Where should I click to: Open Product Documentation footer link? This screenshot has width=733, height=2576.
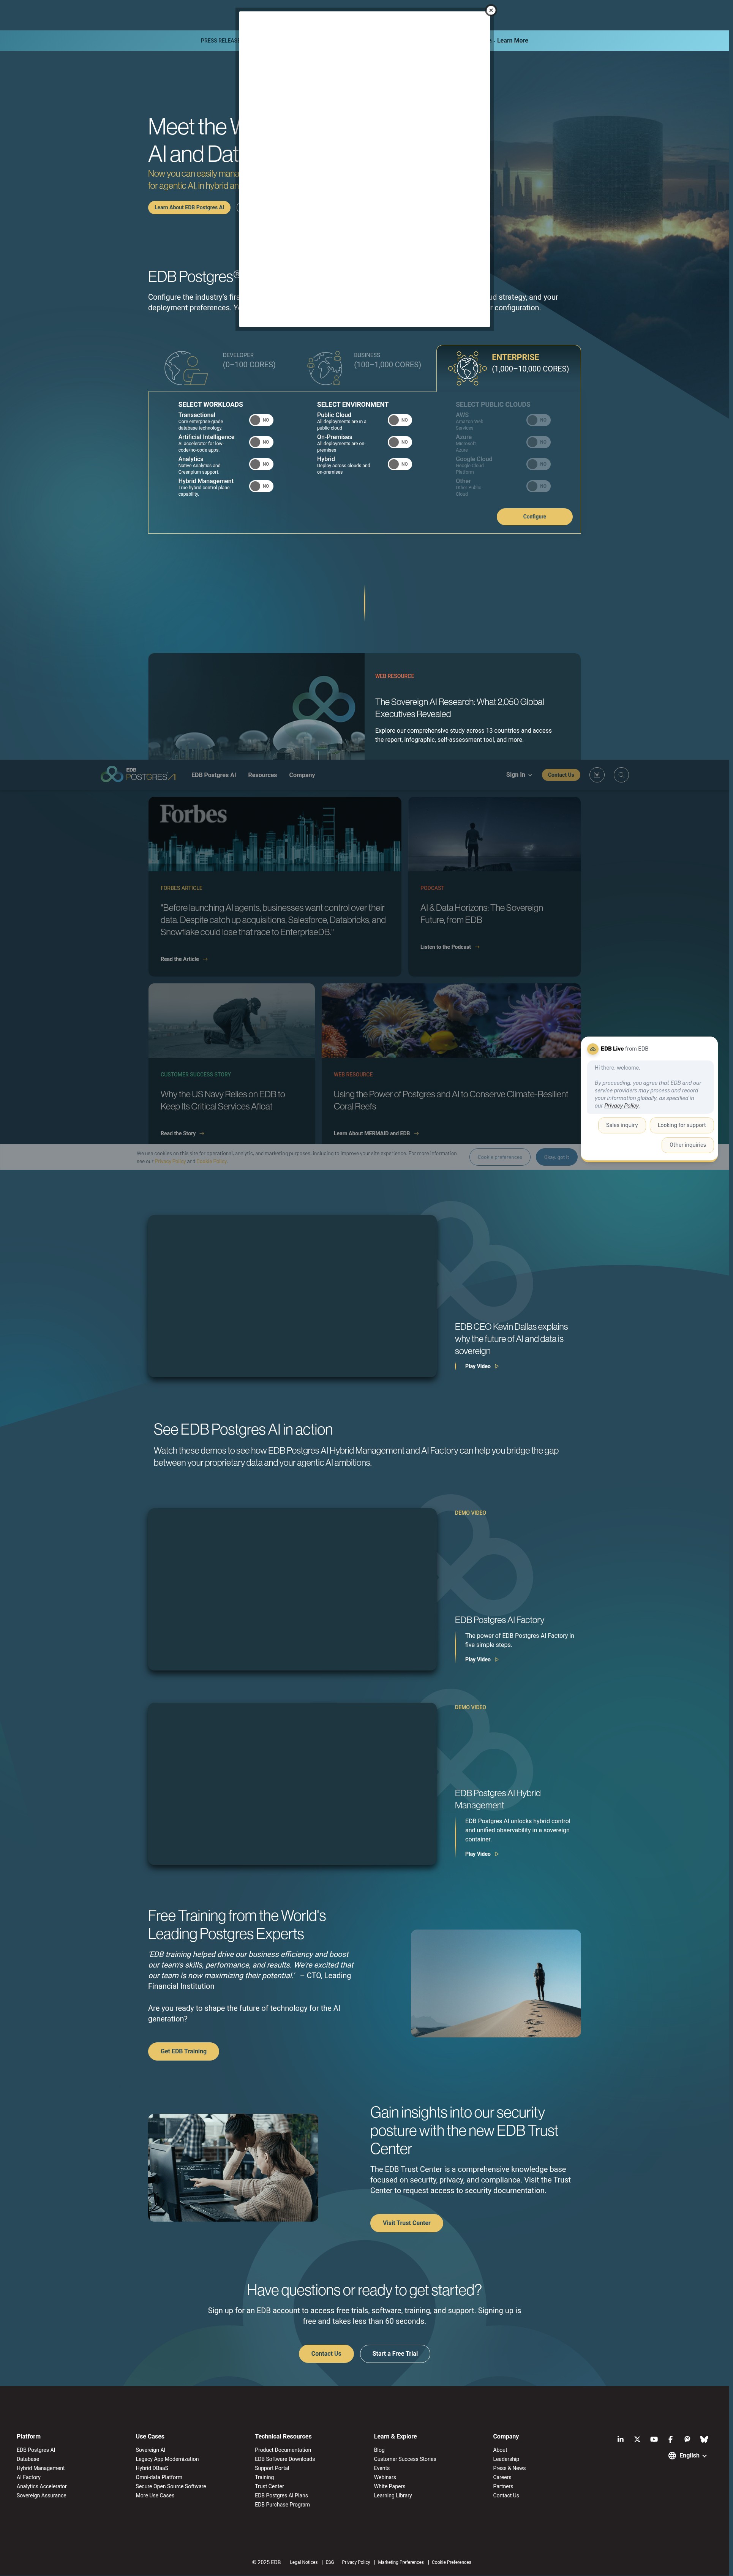(283, 2450)
